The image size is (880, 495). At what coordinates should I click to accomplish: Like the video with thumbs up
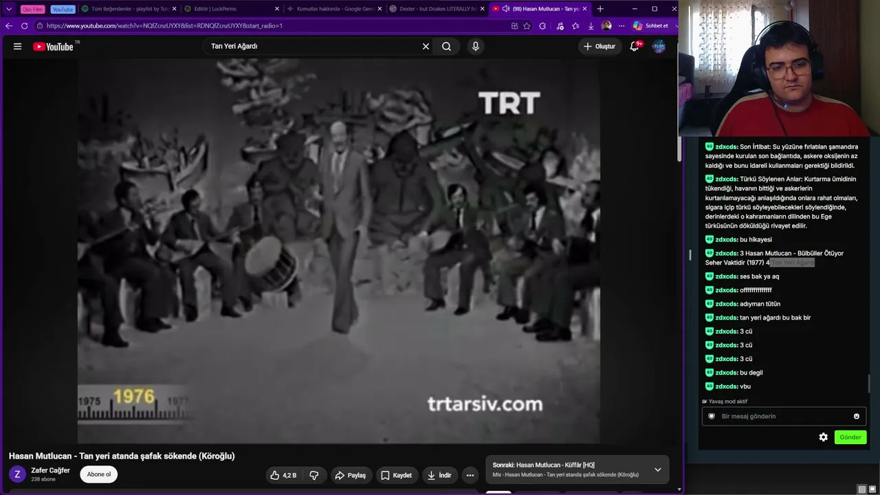(x=283, y=475)
